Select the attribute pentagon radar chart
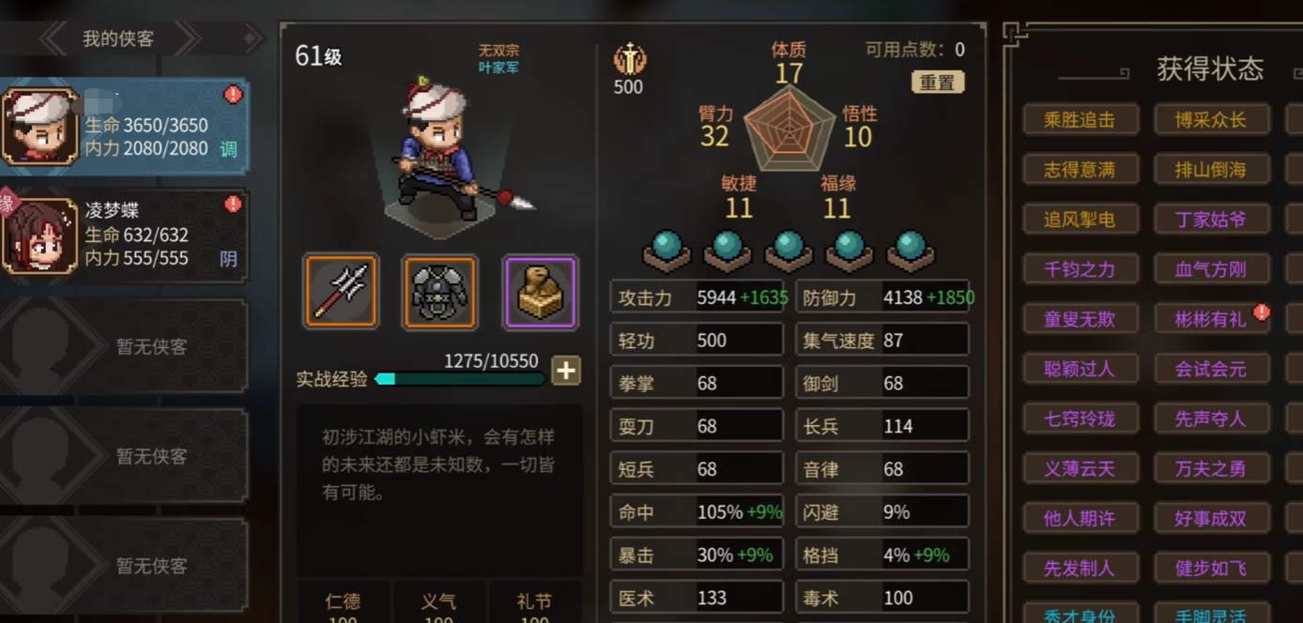 click(x=789, y=129)
